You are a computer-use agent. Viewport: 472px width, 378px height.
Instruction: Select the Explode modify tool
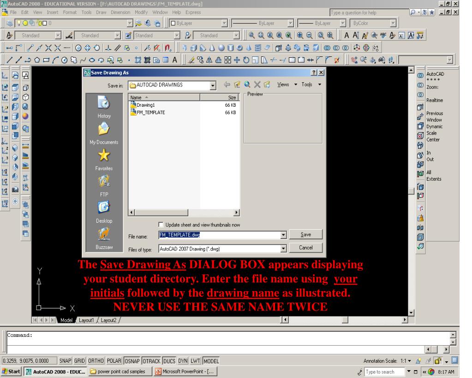pyautogui.click(x=337, y=60)
